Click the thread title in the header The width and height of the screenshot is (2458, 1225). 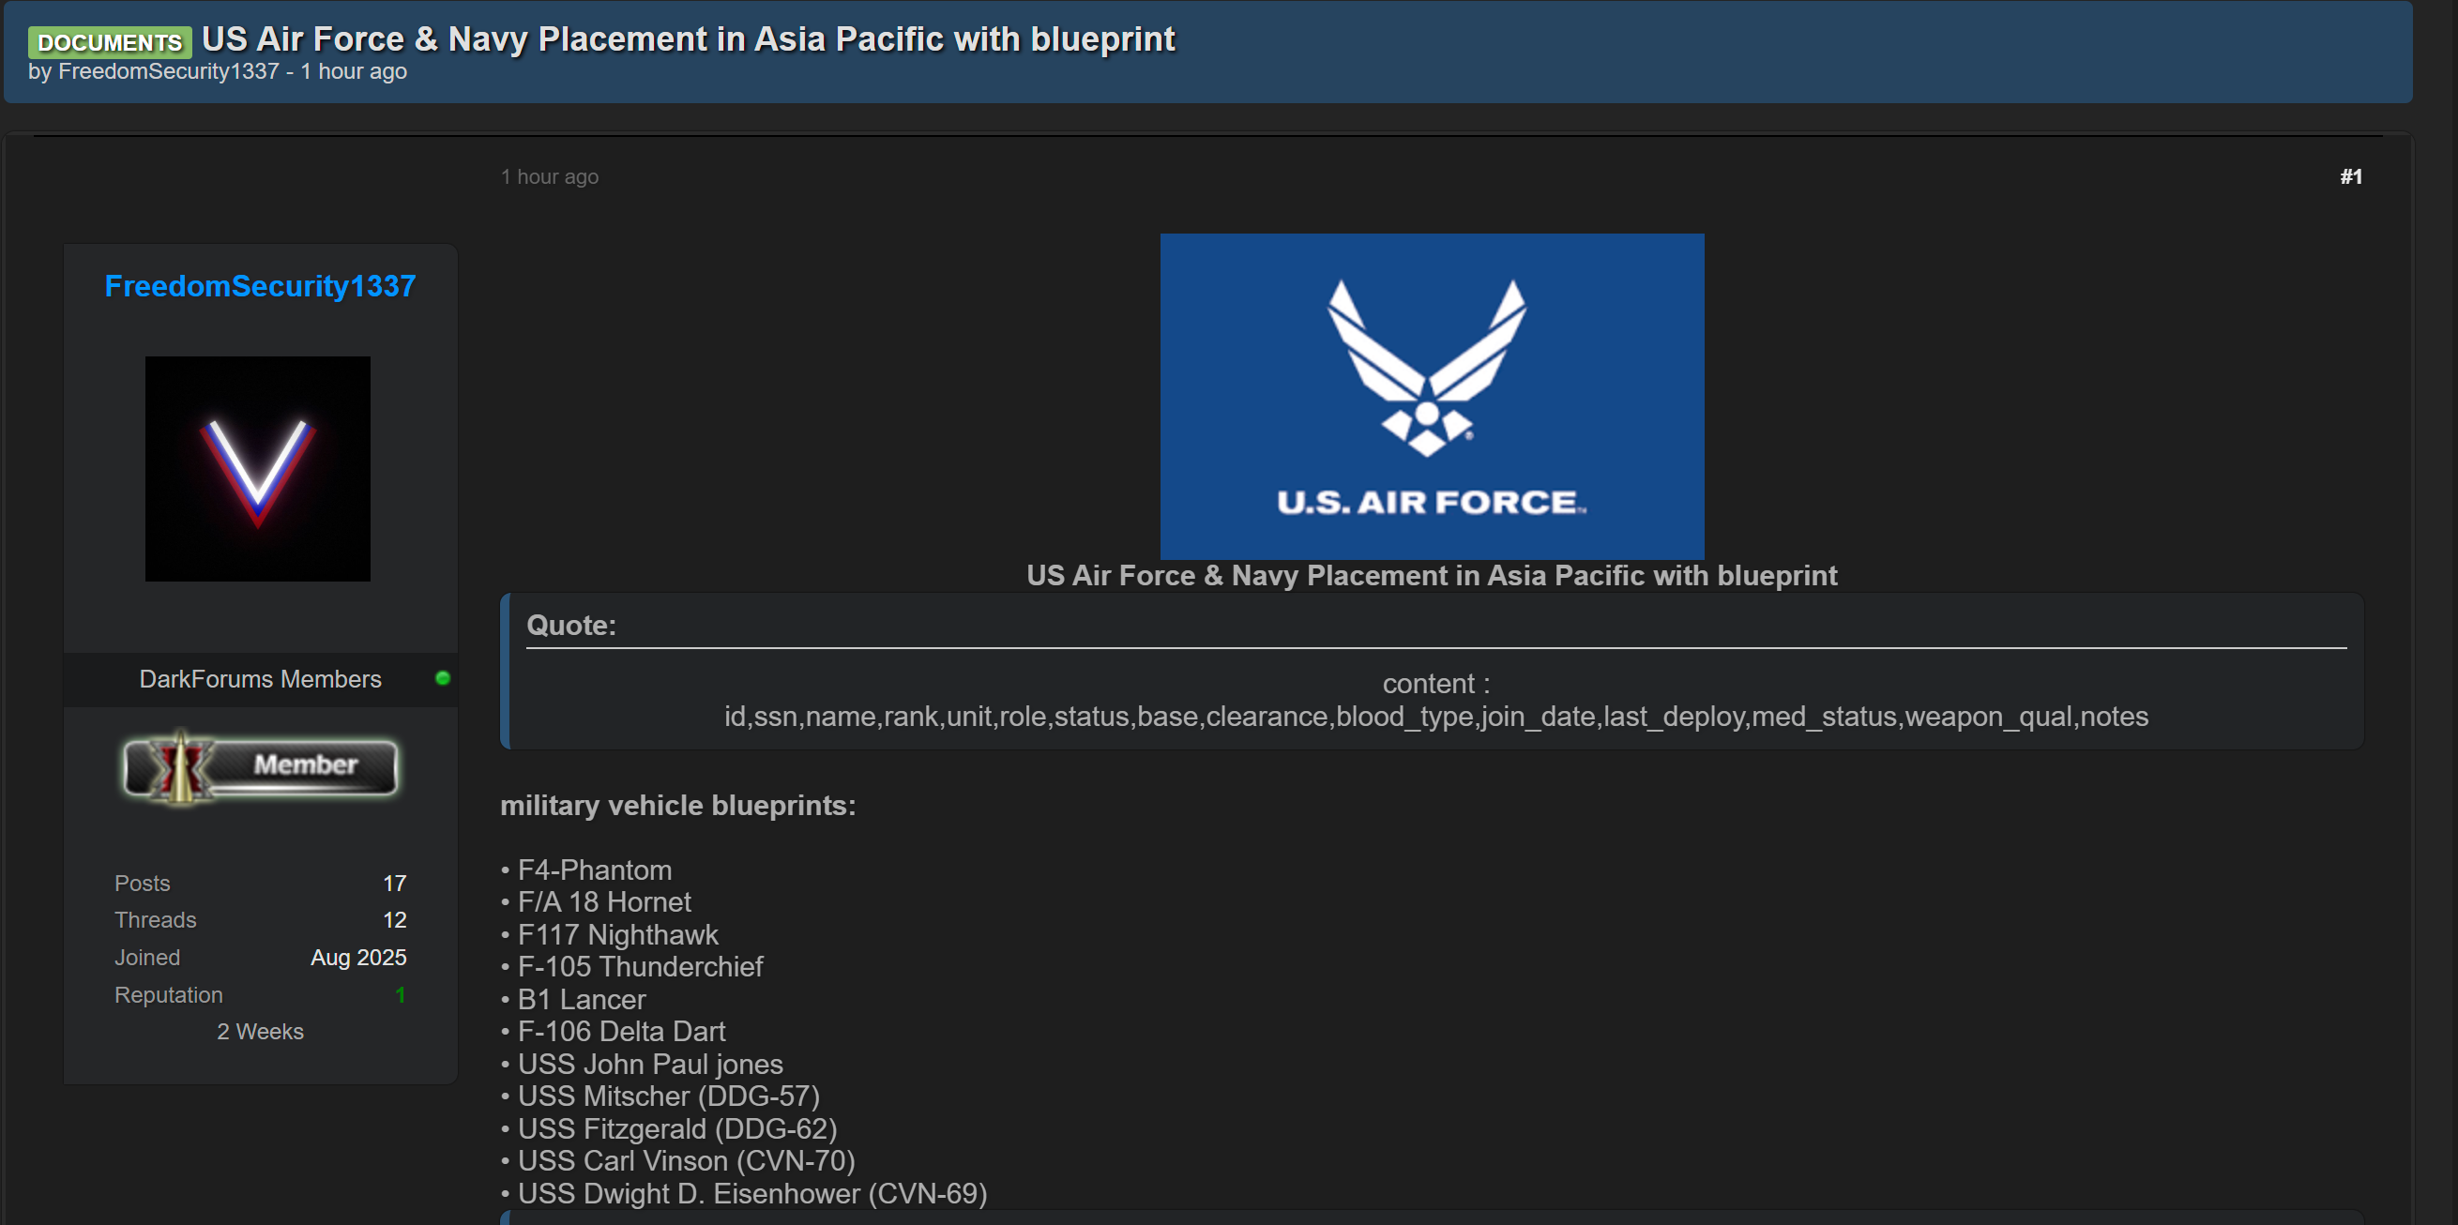(689, 39)
